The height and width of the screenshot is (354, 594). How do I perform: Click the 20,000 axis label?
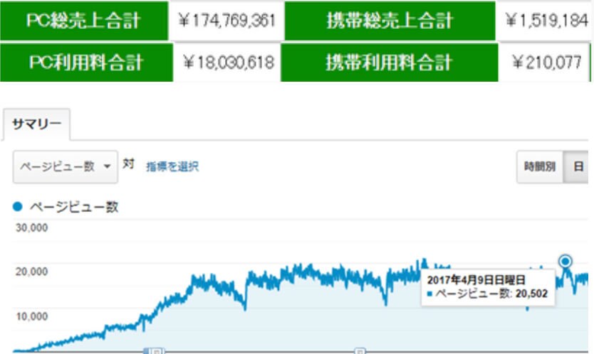click(x=32, y=272)
